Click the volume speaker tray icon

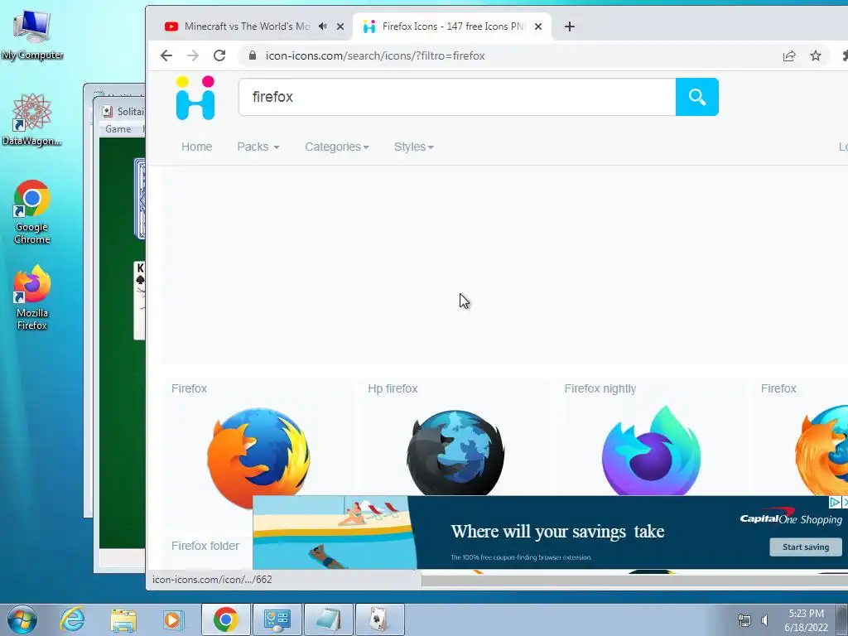tap(764, 620)
